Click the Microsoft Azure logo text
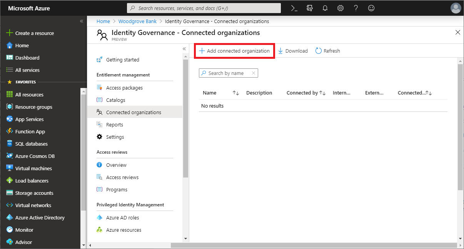Image resolution: width=464 pixels, height=249 pixels. 29,8
